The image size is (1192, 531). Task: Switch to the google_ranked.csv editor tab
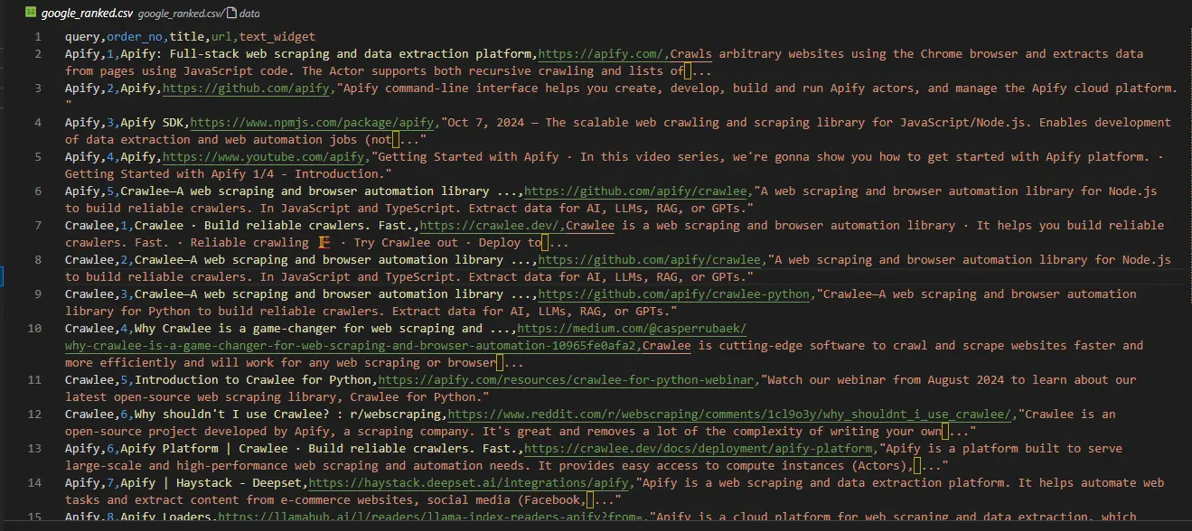pos(74,14)
